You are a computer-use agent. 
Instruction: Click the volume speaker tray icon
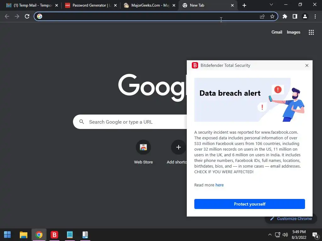pos(285,235)
